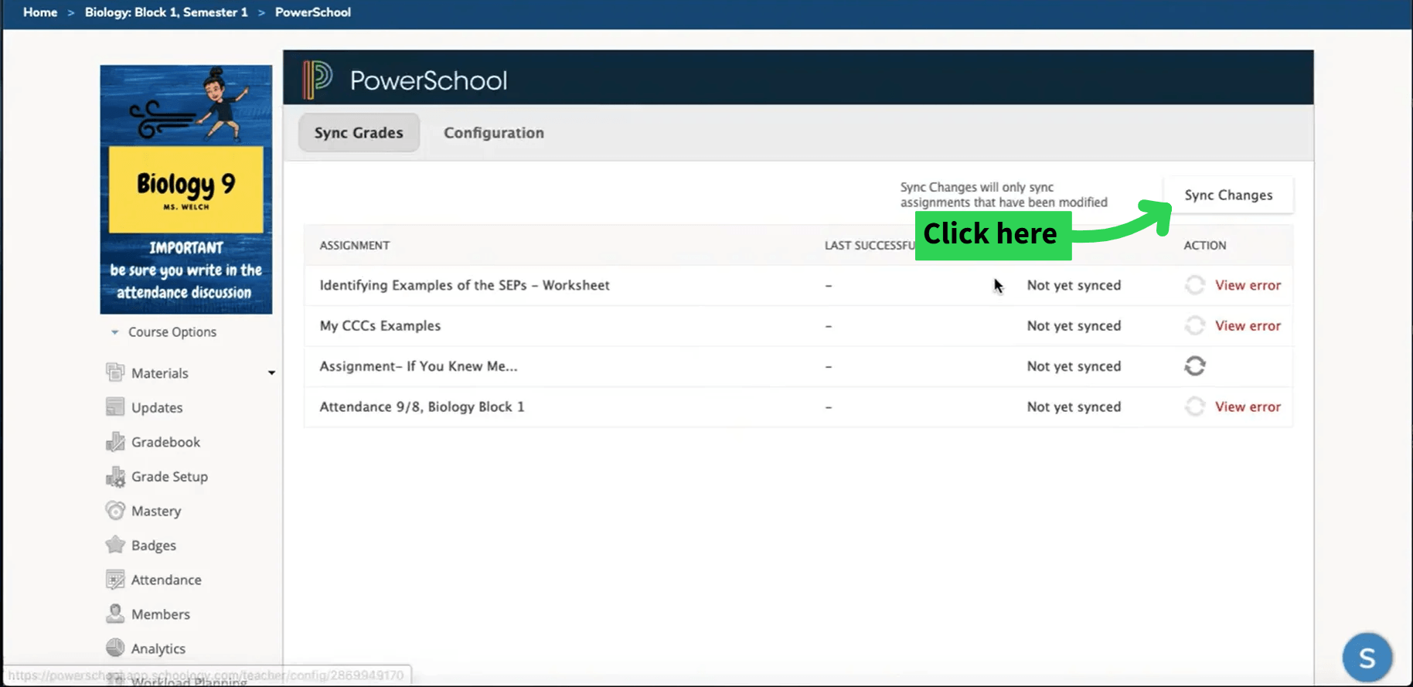Sync the Attendance 9/8 row icon

coord(1195,406)
